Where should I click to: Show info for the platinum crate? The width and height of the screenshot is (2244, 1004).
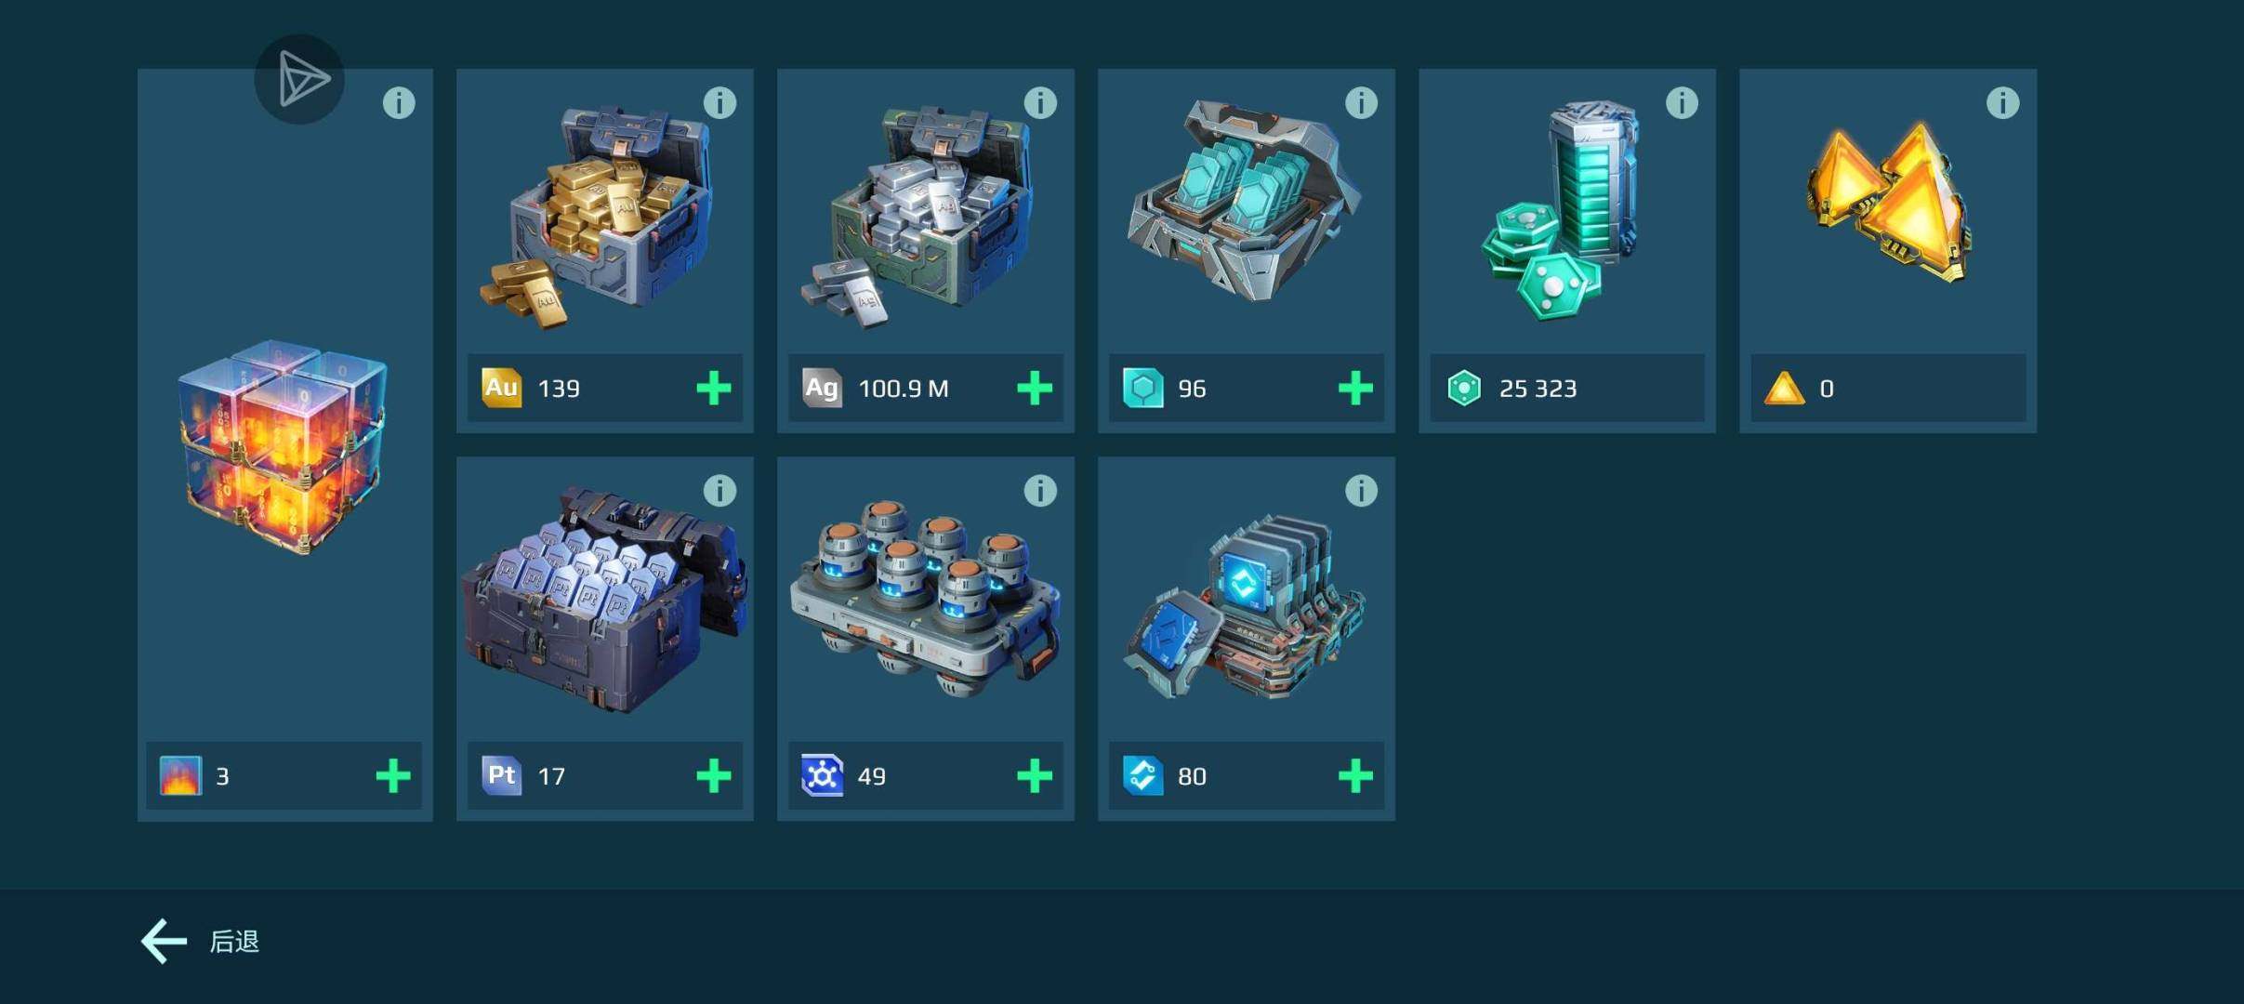[x=719, y=490]
